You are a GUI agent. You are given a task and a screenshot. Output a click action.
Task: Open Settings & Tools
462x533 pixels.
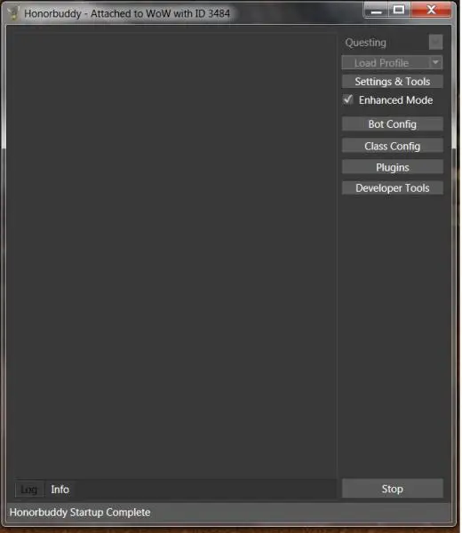pos(393,82)
